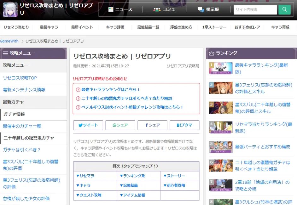The width and height of the screenshot is (297, 205).
Task: Open 掲示板 board in the header
Action: (x=208, y=9)
